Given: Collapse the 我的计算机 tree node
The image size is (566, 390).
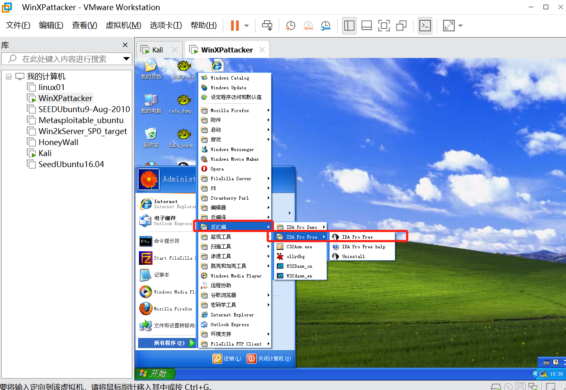Looking at the screenshot, I should [x=8, y=77].
